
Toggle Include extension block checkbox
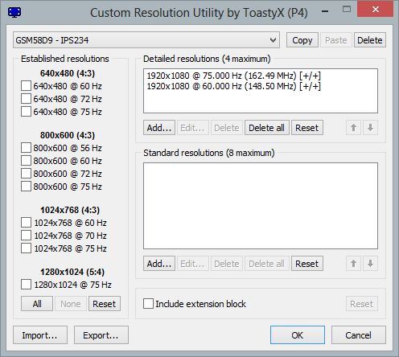point(148,304)
